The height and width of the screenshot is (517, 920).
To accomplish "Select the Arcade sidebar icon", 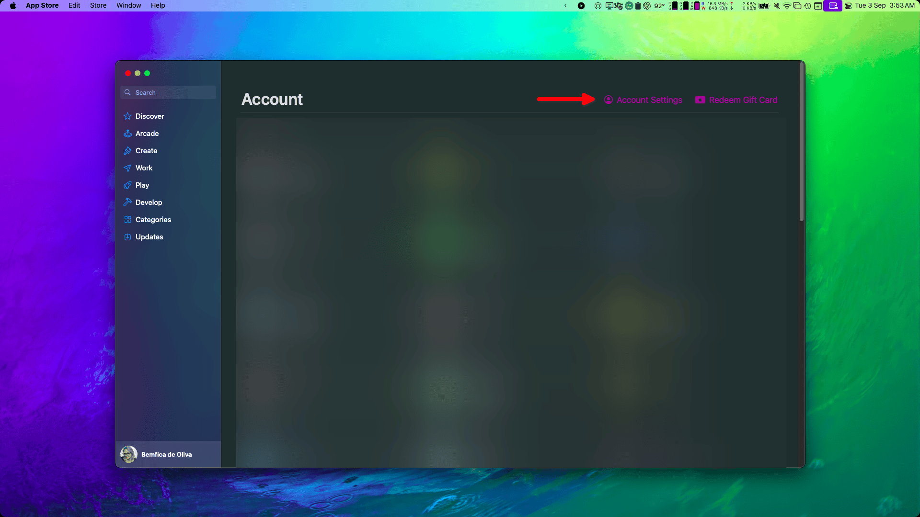I will pos(127,133).
